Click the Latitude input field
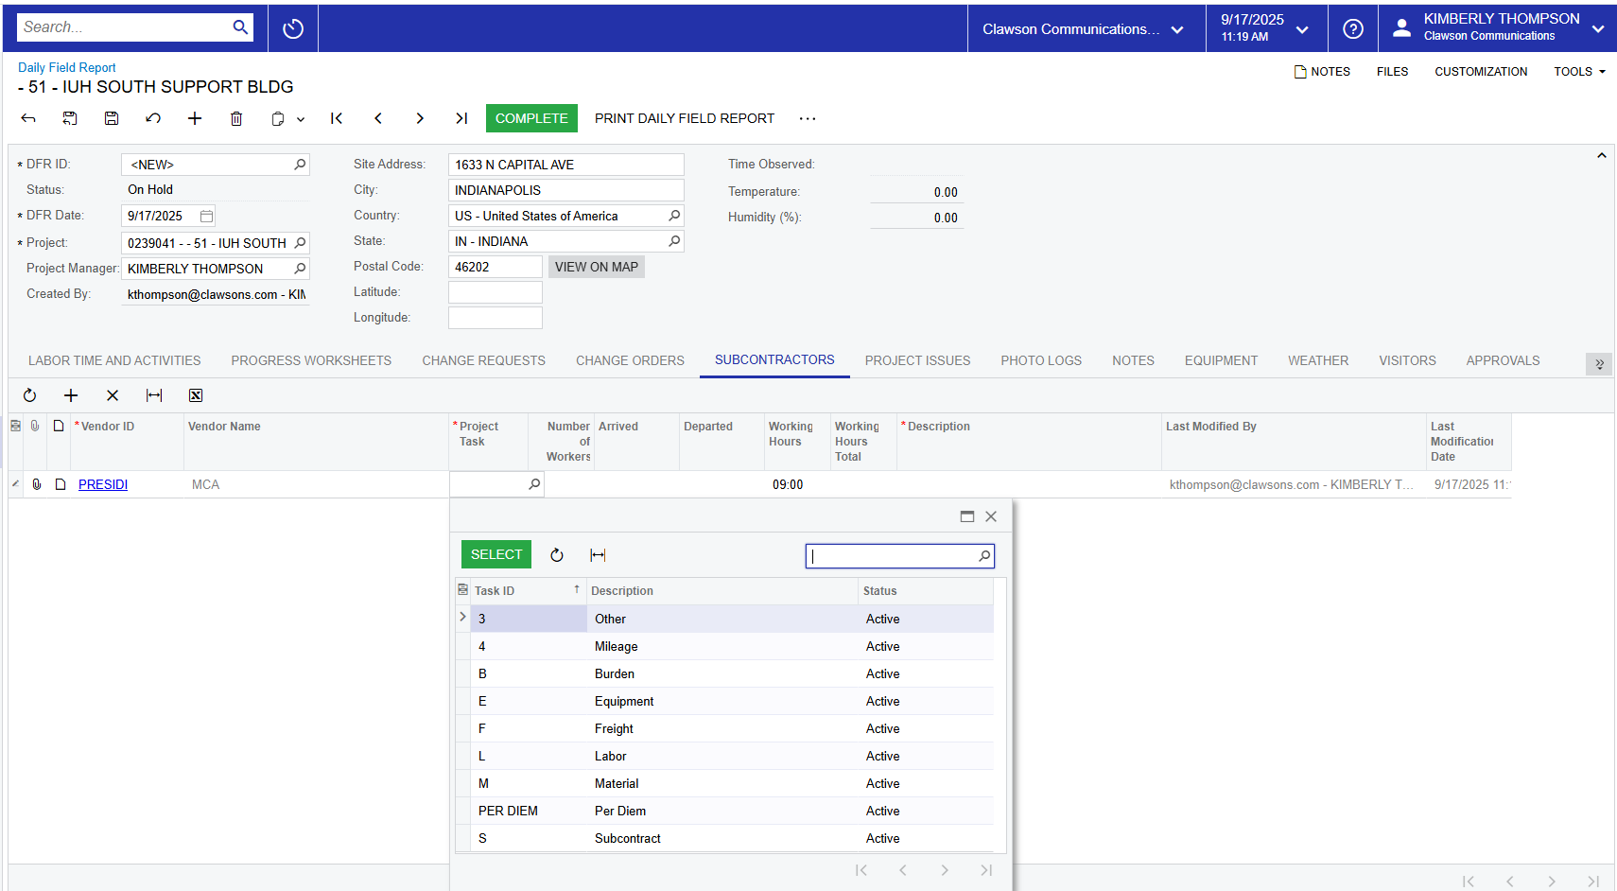Image resolution: width=1617 pixels, height=891 pixels. coord(495,292)
